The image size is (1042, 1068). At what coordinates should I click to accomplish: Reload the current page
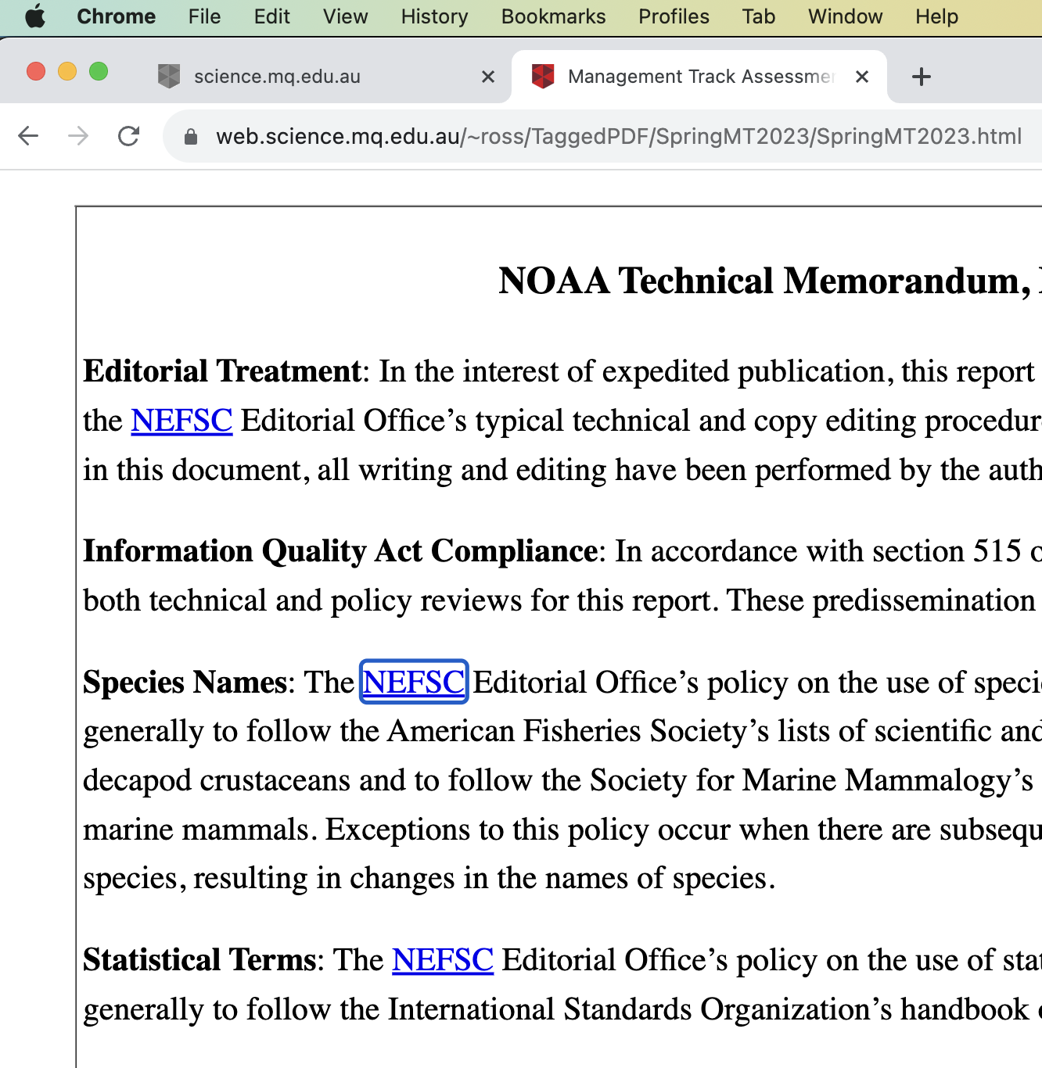(128, 136)
